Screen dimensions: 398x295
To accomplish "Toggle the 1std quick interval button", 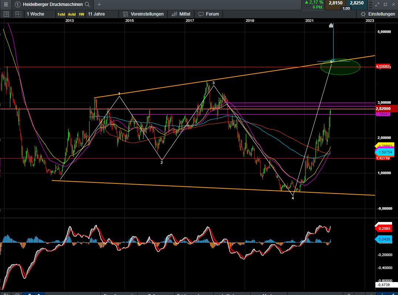I will [x=61, y=14].
